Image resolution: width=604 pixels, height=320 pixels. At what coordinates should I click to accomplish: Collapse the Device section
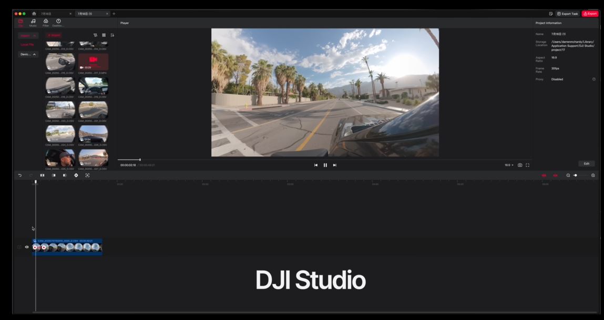pyautogui.click(x=28, y=54)
